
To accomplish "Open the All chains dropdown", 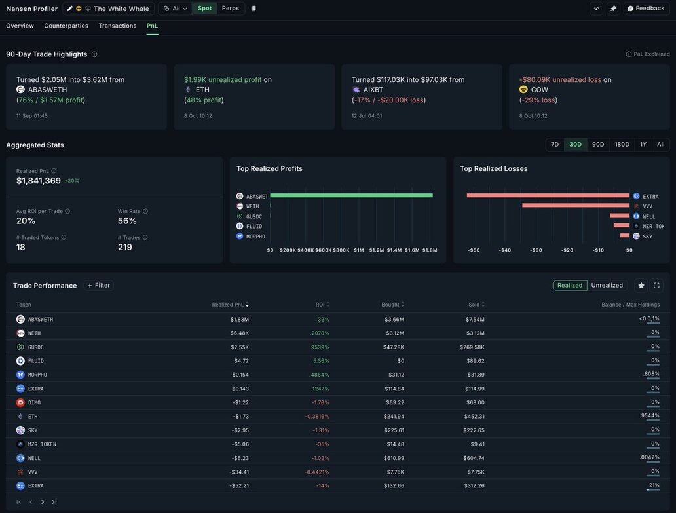I will (x=175, y=9).
